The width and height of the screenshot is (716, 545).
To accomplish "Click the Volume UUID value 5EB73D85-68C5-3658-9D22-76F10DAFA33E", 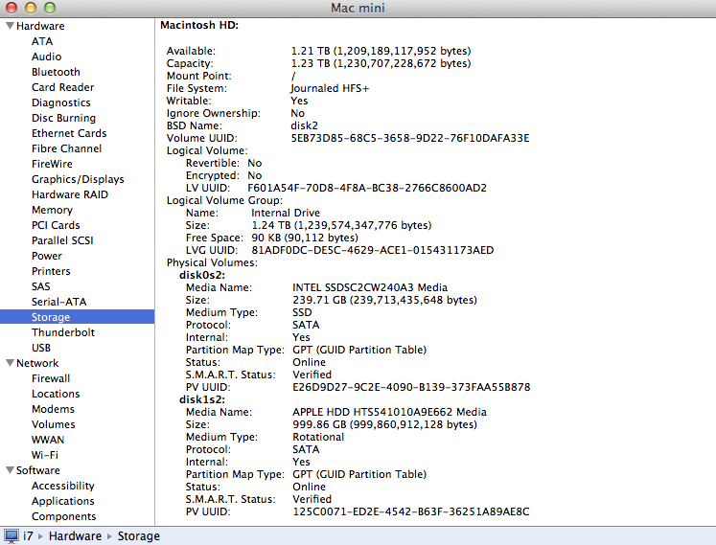I will click(410, 138).
